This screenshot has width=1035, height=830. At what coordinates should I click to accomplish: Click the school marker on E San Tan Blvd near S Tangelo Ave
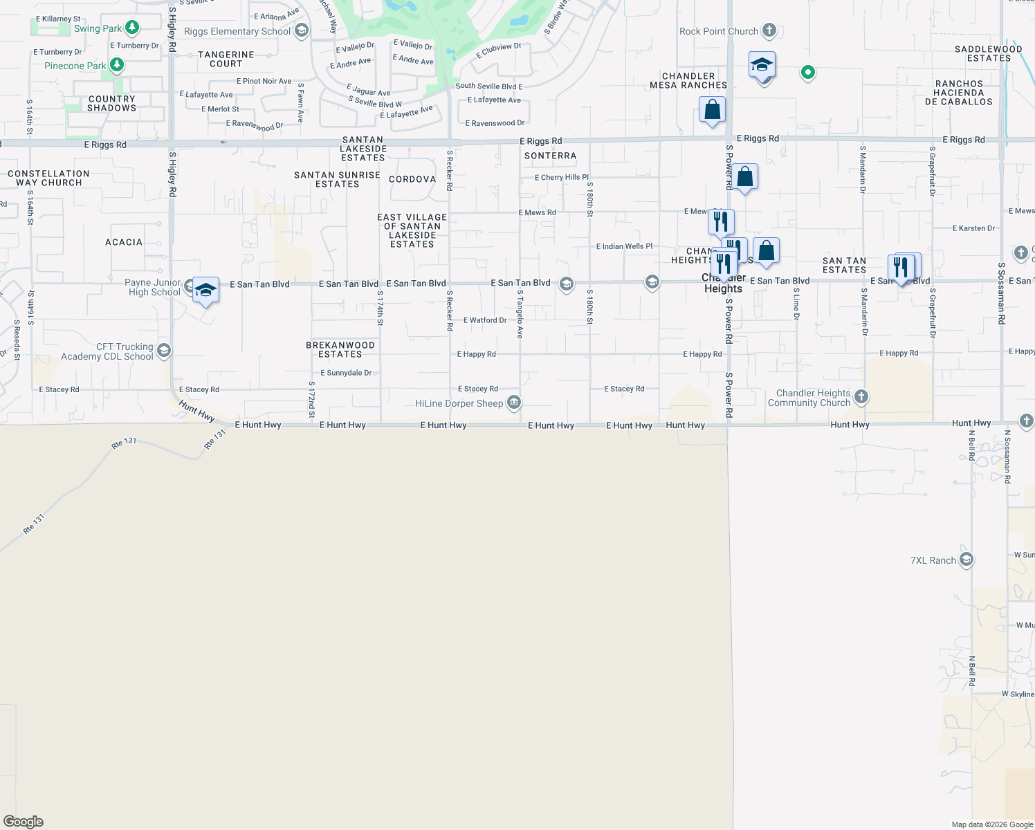[x=566, y=285]
